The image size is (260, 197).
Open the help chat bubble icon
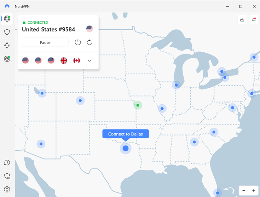7,163
